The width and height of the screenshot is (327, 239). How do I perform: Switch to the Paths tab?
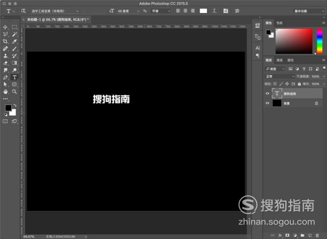(x=290, y=60)
